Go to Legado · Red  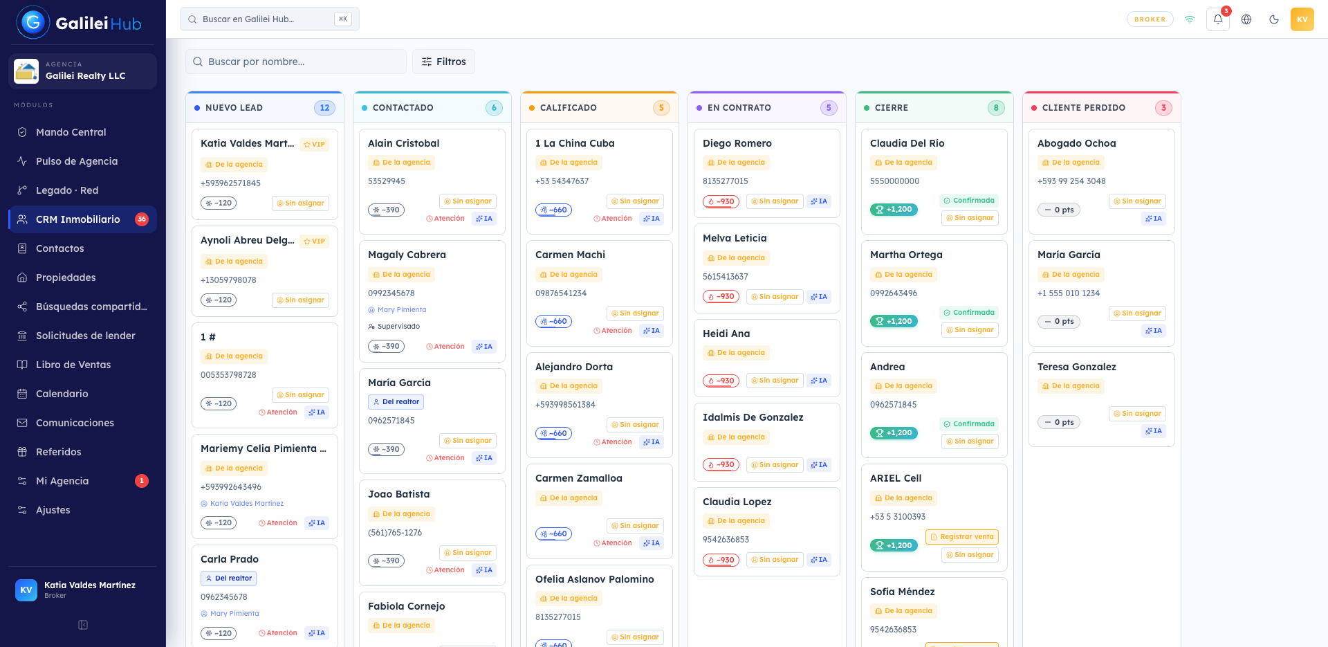(x=82, y=190)
